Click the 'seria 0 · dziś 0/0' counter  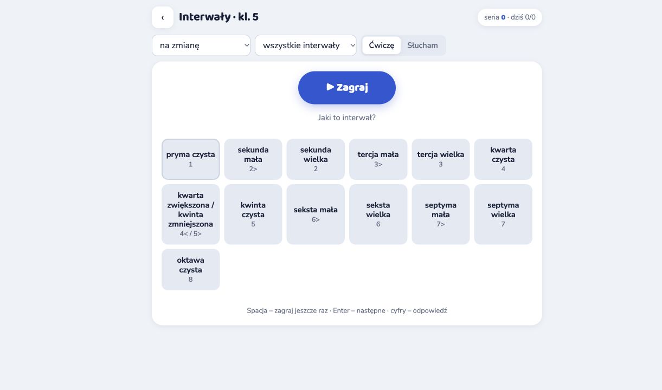click(x=510, y=17)
